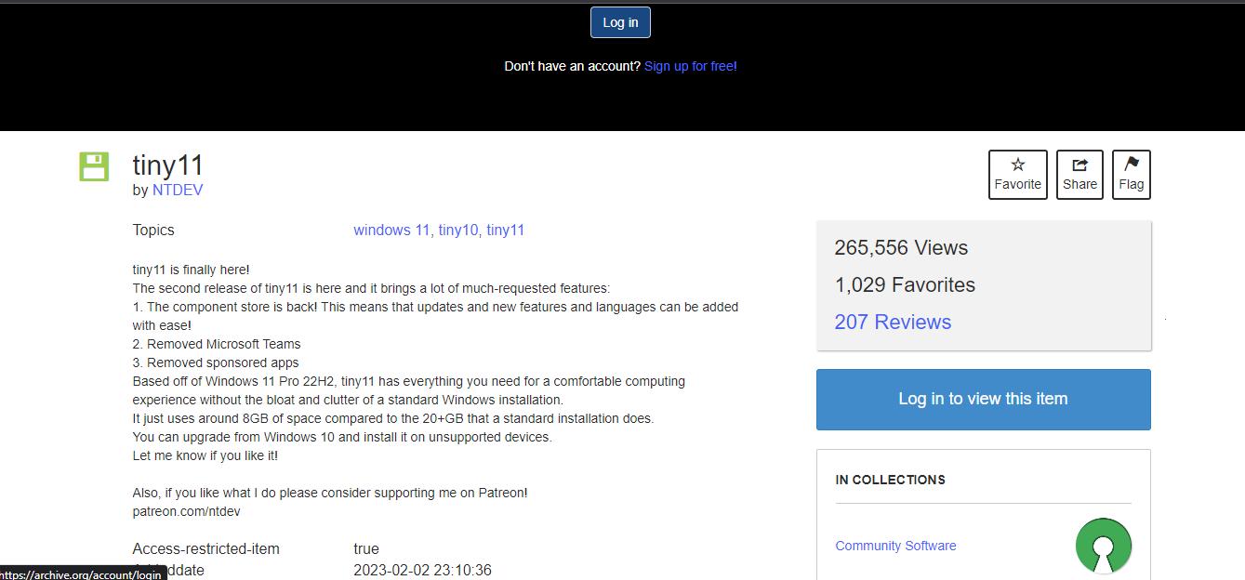The height and width of the screenshot is (580, 1245).
Task: Click the 'tiny11 is finally here!' line
Action: pos(192,270)
